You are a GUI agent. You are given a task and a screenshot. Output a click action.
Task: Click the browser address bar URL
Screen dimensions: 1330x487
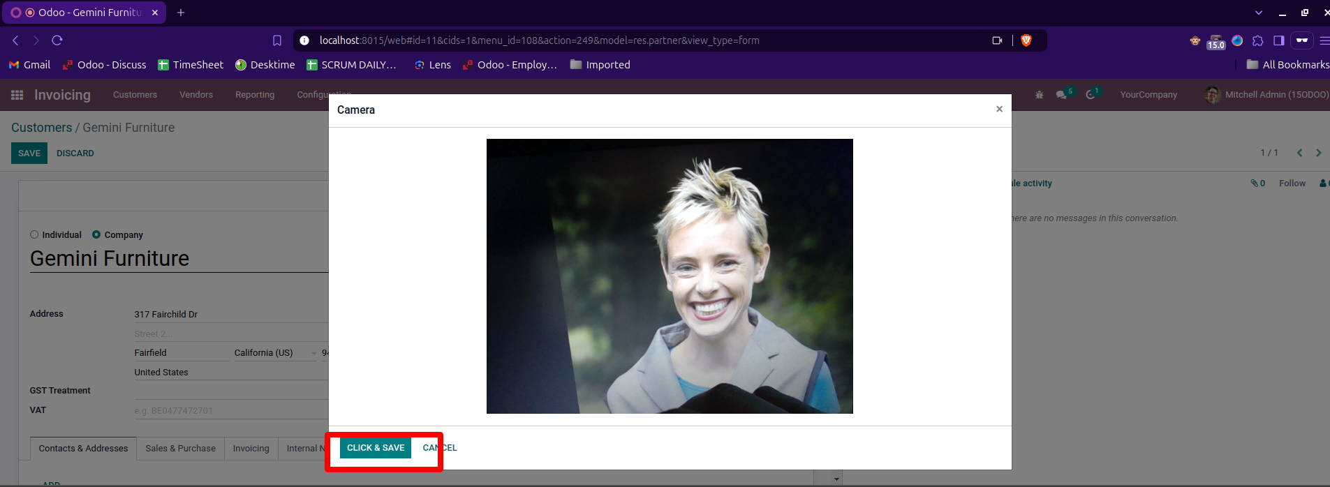539,40
